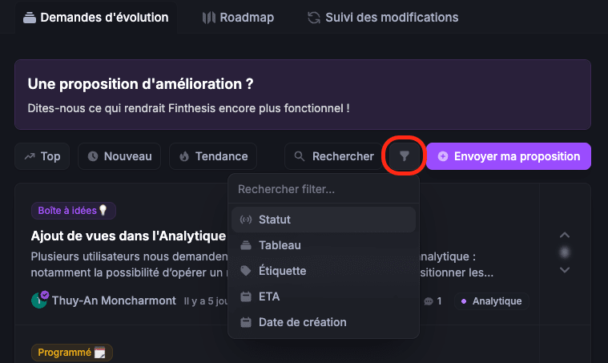
Task: Select the Tableau filter option
Action: [324, 245]
